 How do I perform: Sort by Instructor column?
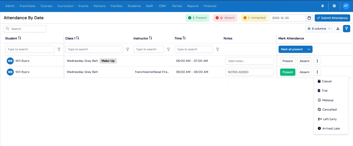pos(151,38)
